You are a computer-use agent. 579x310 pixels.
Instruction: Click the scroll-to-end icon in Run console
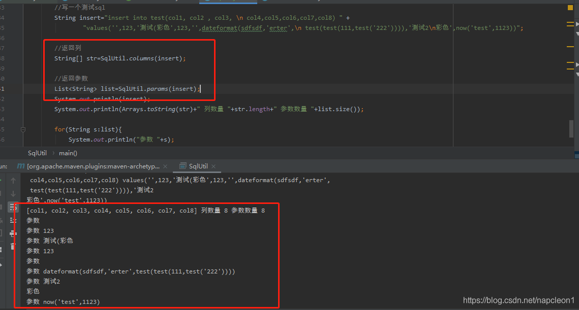13,220
